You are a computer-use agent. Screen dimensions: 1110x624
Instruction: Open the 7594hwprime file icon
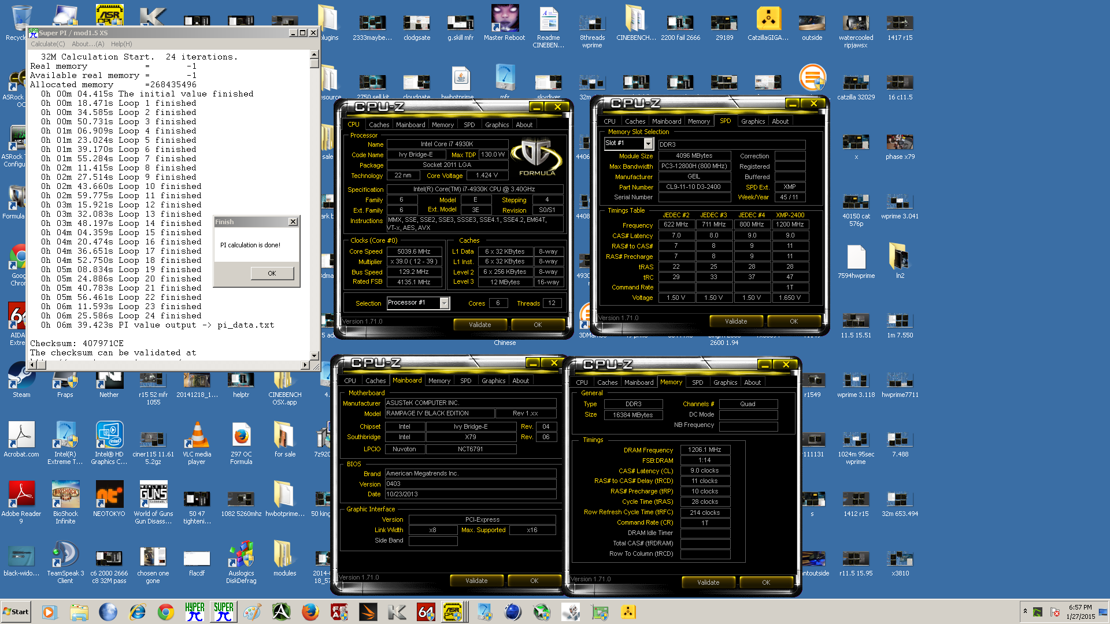[x=856, y=262]
